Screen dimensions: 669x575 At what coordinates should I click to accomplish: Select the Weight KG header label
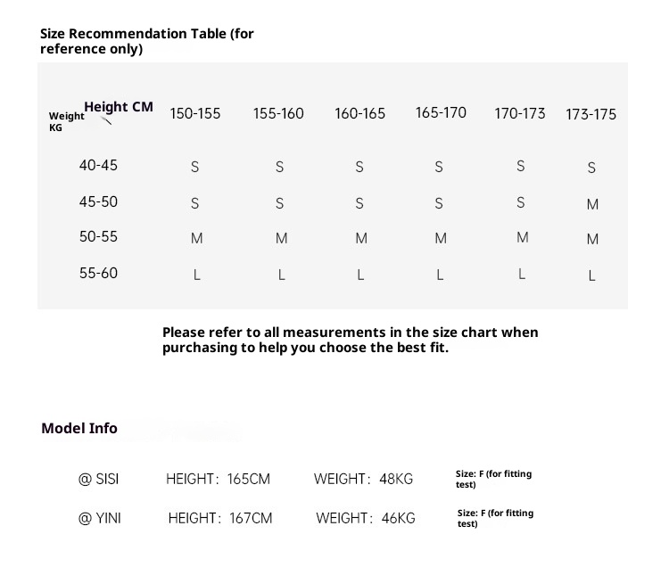[x=66, y=122]
